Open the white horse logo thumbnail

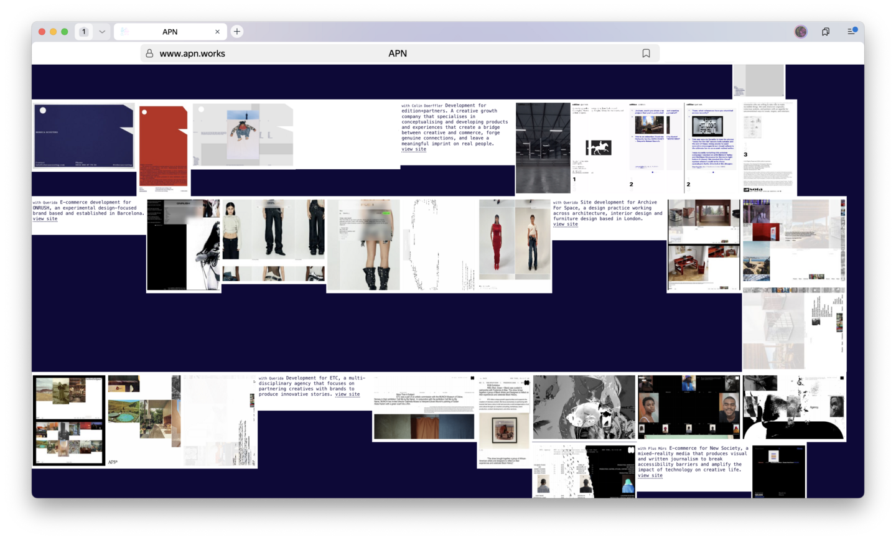pos(599,147)
